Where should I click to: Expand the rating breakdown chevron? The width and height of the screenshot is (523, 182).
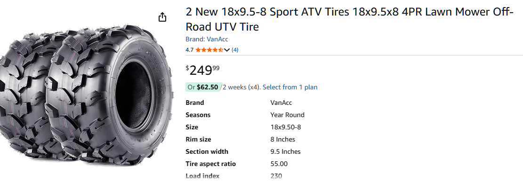[227, 50]
